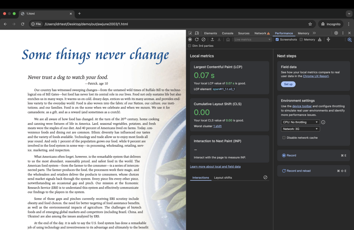354x230 pixels.
Task: Click the record and reload toolbar icon
Action: (197, 40)
